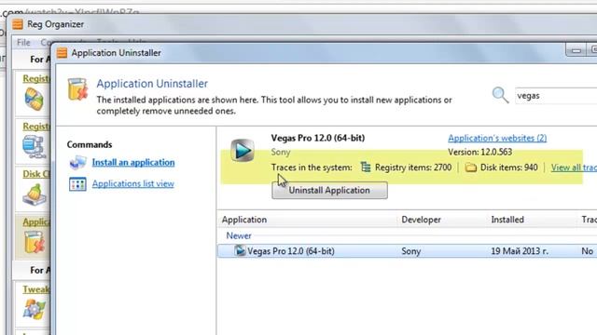Viewport: 597px width, 335px height.
Task: Select the Vegas Pro 12.0 (64-bit) list row
Action: point(407,251)
